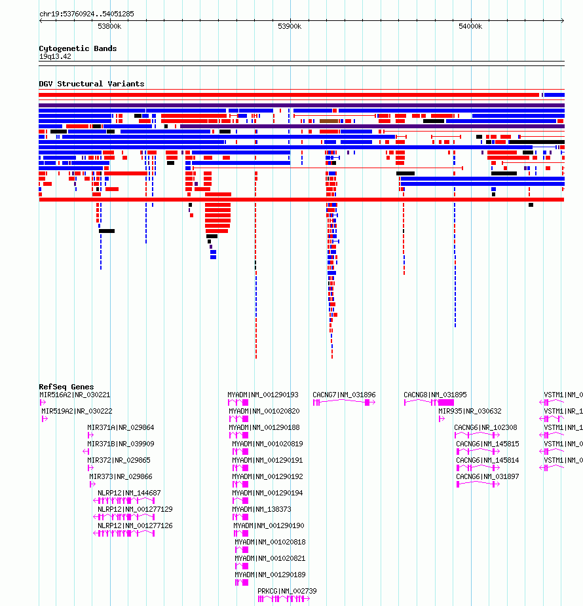This screenshot has width=583, height=606.
Task: Click the DGV Structural Variants track title
Action: click(92, 84)
